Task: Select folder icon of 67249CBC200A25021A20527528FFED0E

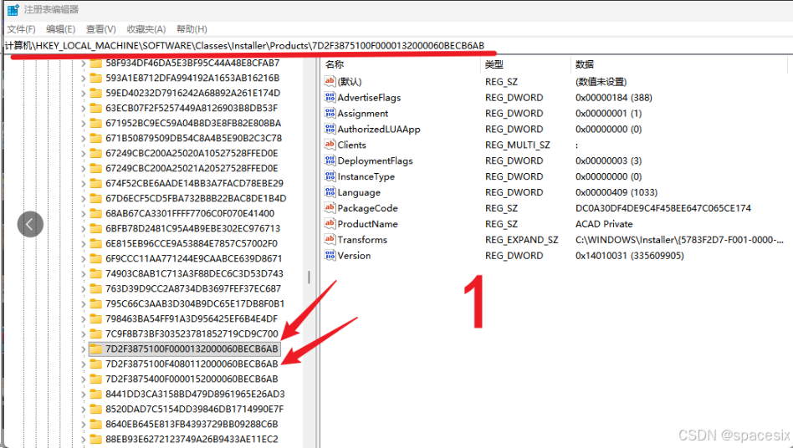Action: [x=95, y=168]
